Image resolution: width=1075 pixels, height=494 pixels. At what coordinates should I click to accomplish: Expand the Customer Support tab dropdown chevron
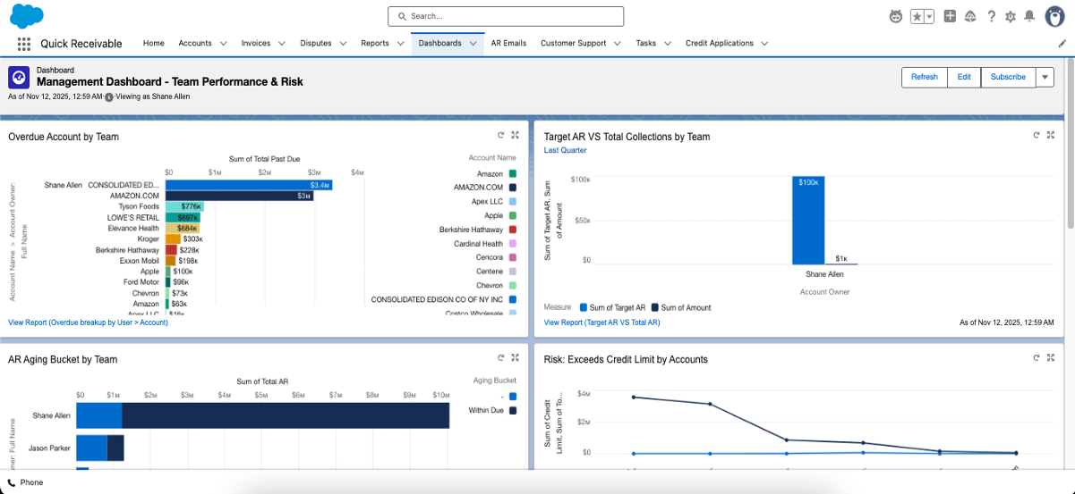pos(617,43)
